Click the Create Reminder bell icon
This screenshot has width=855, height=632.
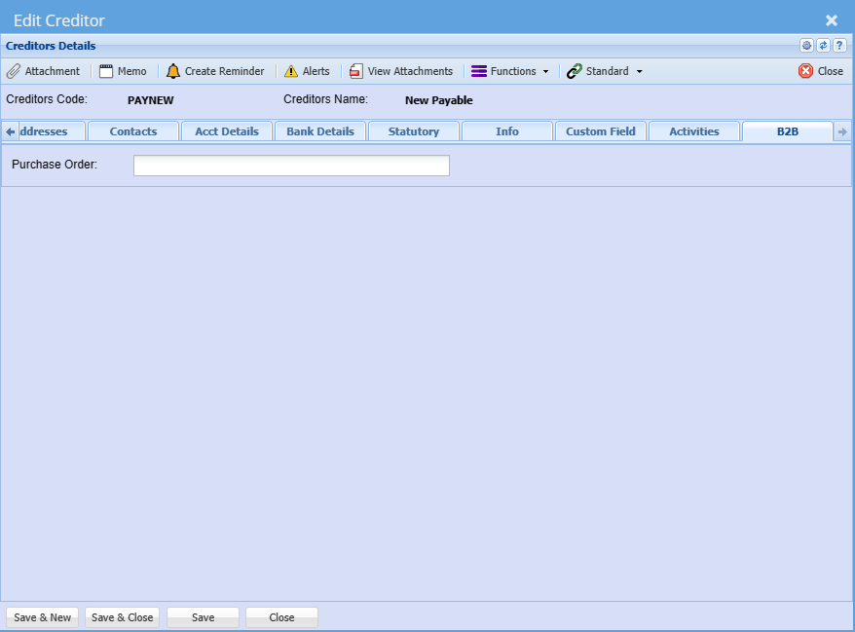coord(173,71)
